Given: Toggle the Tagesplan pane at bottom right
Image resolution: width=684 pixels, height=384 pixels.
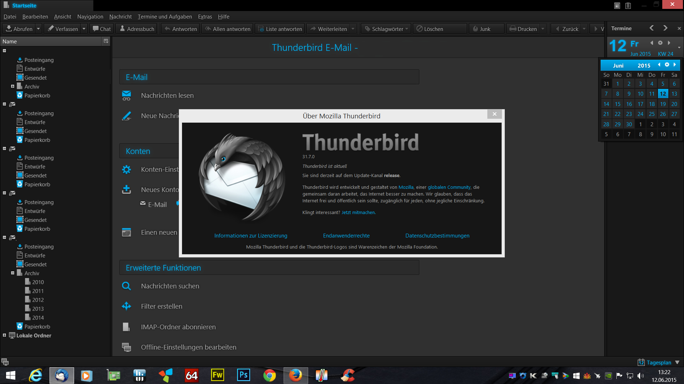Looking at the screenshot, I should [658, 362].
